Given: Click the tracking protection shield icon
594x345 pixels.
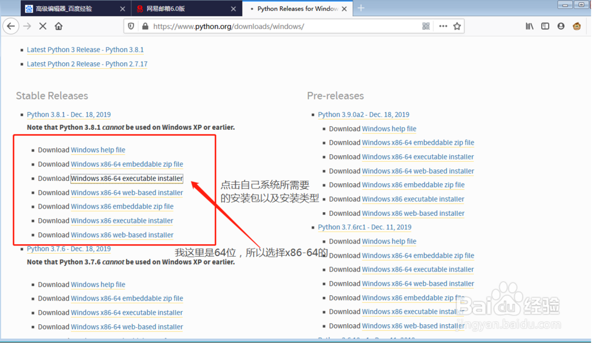Looking at the screenshot, I should point(131,27).
